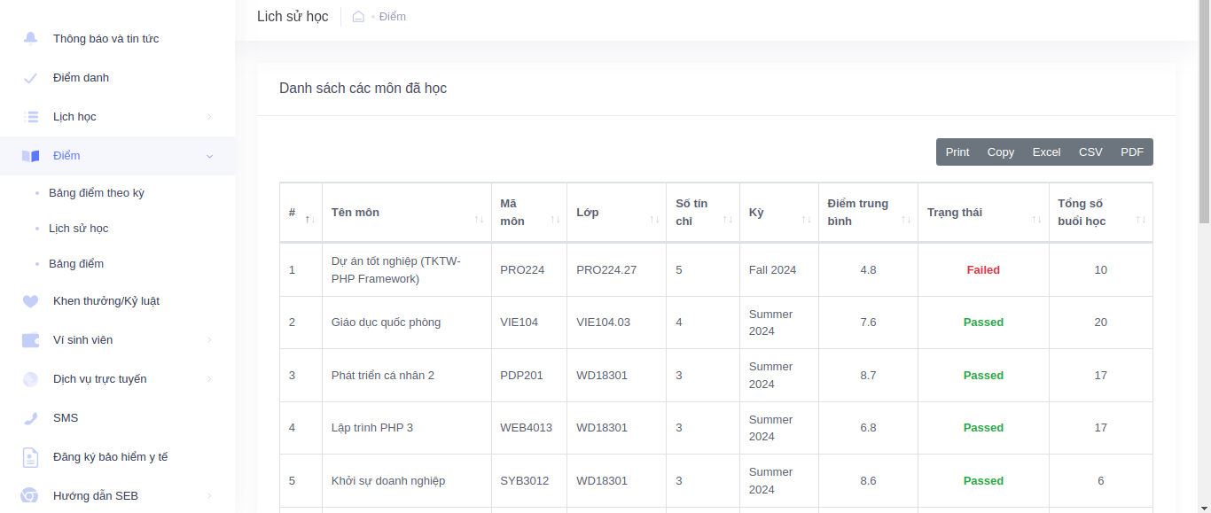Viewport: 1211px width, 513px height.
Task: Click the bell icon for Thông báo và tin tức
Action: pyautogui.click(x=31, y=38)
